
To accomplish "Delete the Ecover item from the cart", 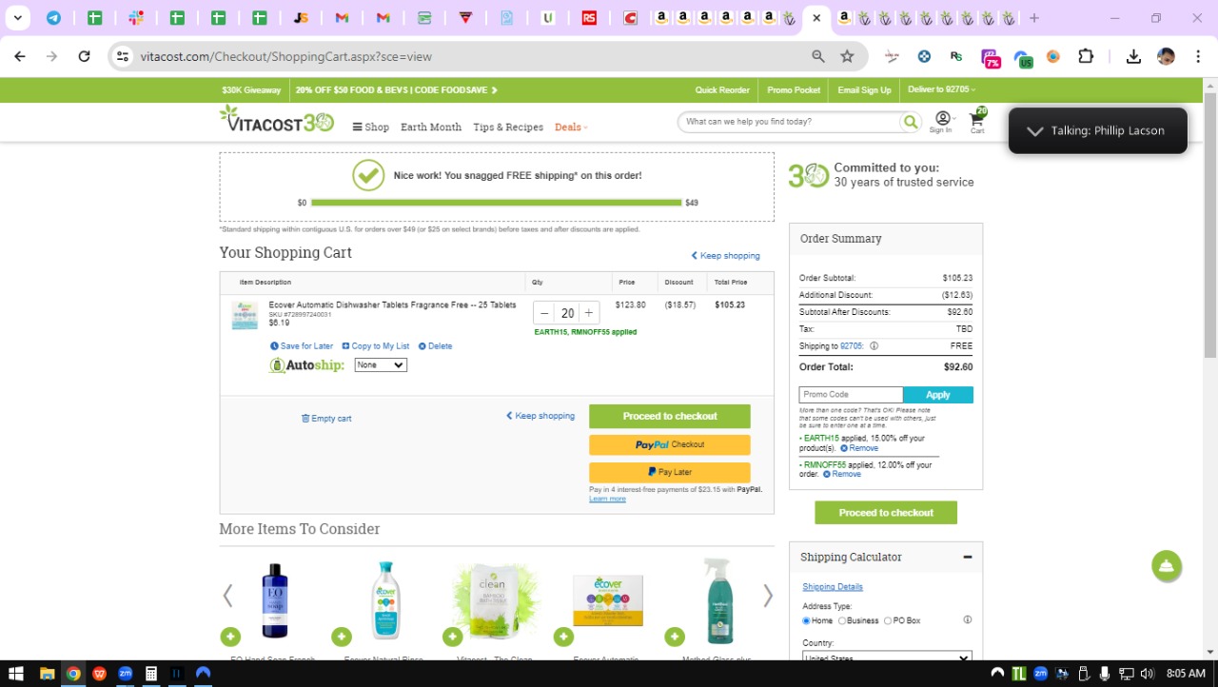I will 436,346.
